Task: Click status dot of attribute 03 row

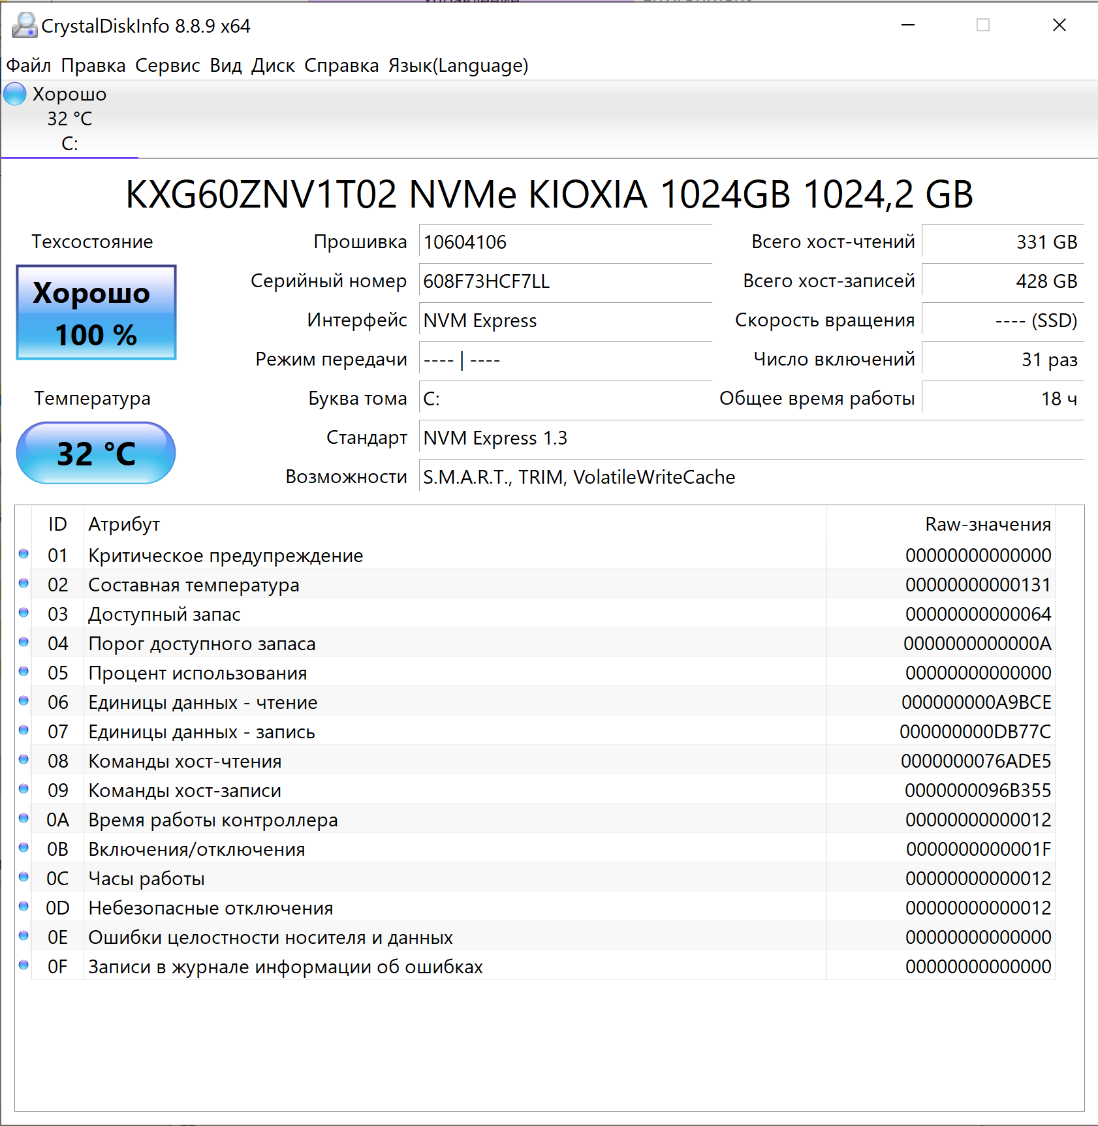Action: coord(24,612)
